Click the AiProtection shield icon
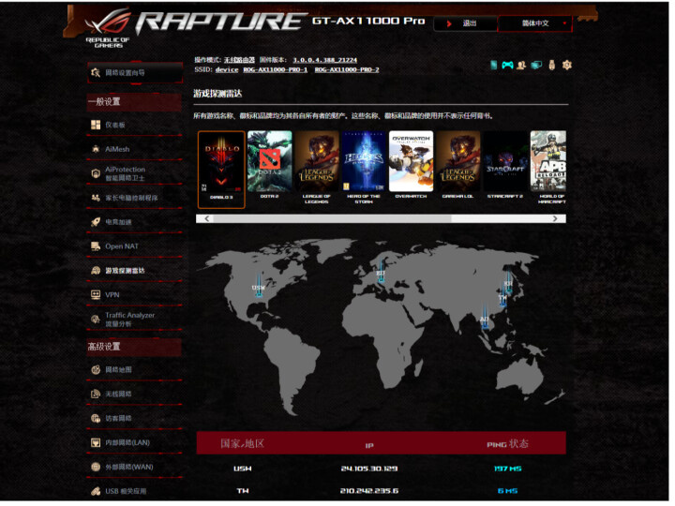 96,173
